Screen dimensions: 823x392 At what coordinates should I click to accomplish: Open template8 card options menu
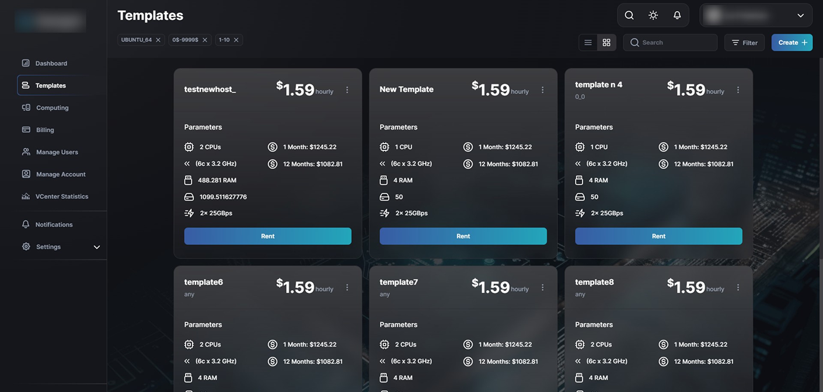click(738, 288)
